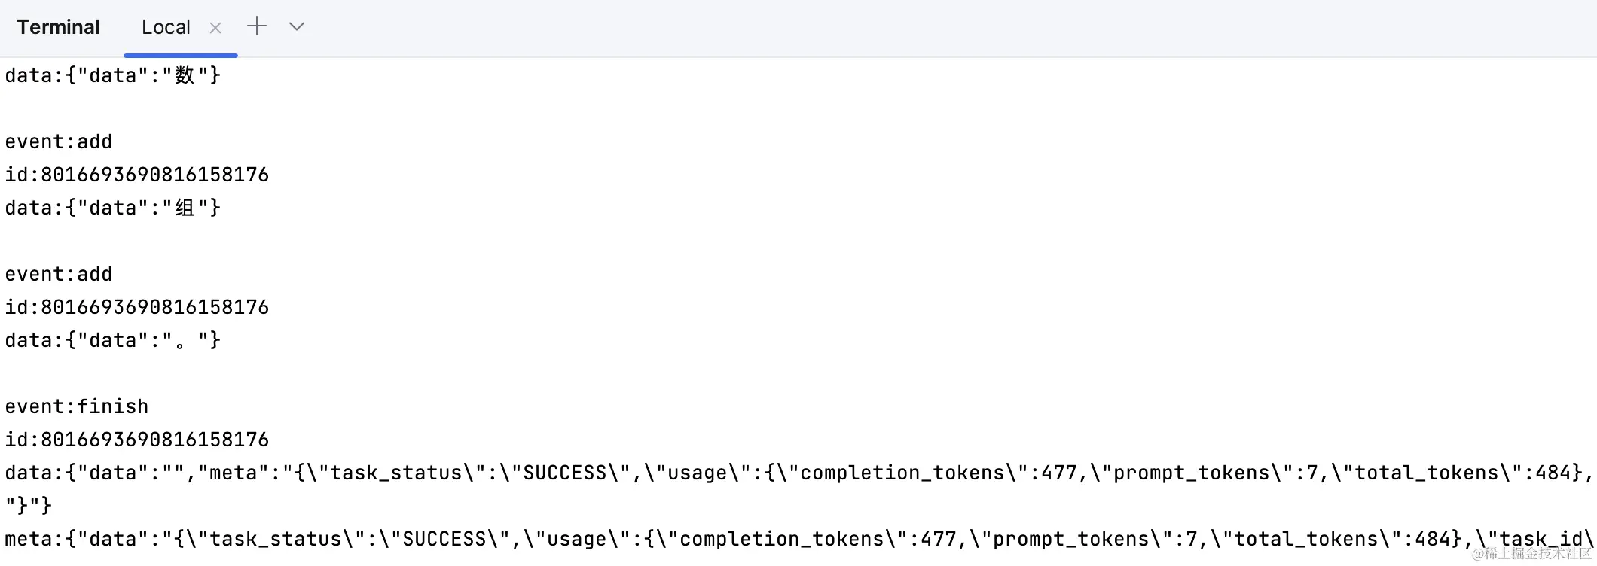Click the id line directly above 。 data line
The height and width of the screenshot is (566, 1597).
pos(137,307)
